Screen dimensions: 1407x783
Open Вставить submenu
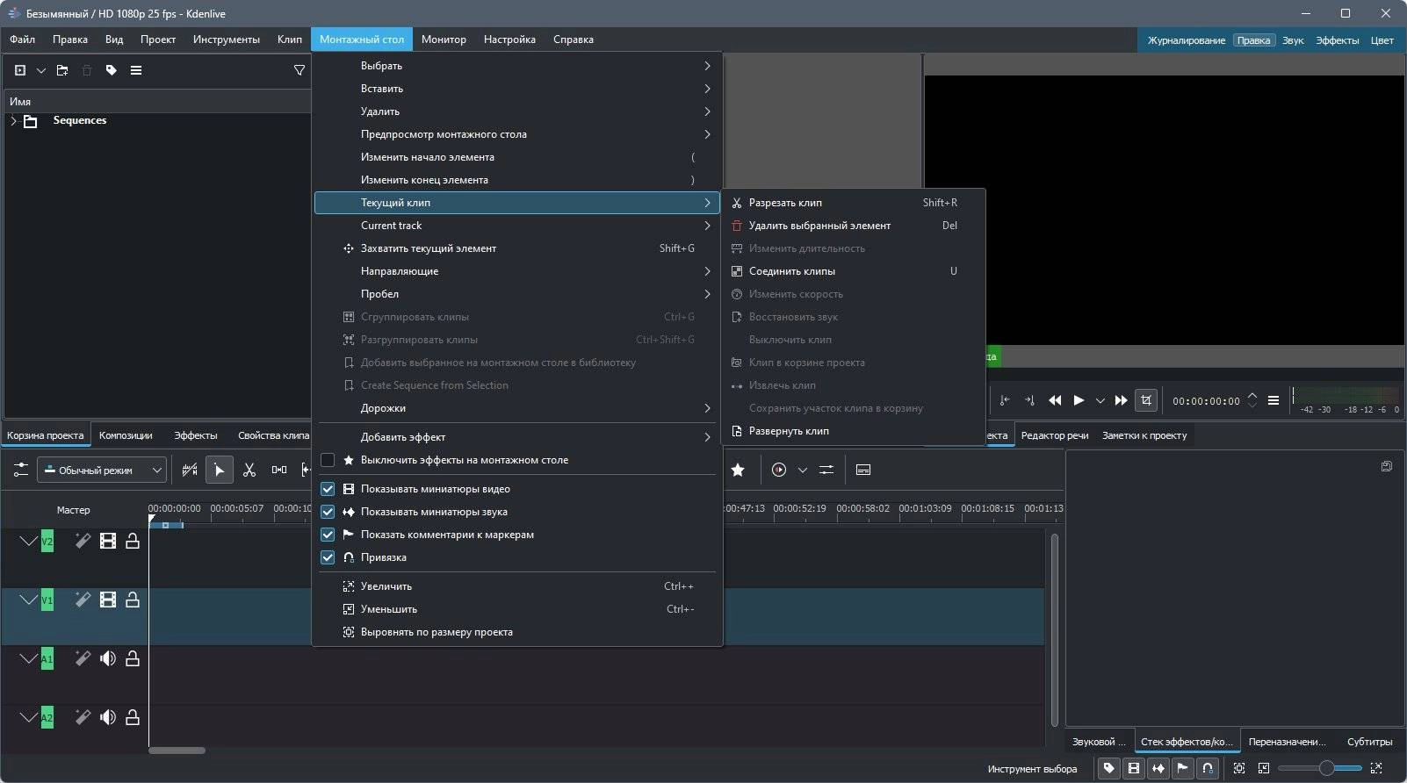(516, 89)
